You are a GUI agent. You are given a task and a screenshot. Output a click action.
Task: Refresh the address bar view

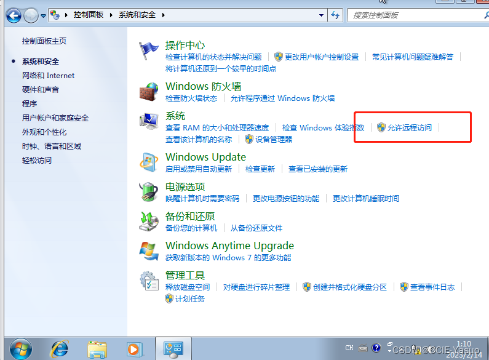coord(335,15)
